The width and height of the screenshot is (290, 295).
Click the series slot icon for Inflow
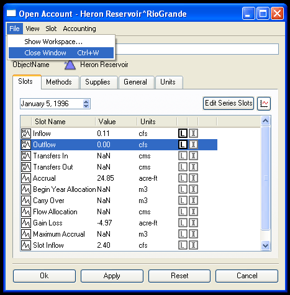click(x=26, y=134)
